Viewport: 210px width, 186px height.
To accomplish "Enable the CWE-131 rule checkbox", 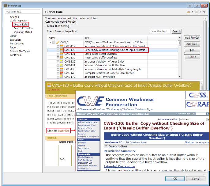I will tap(58, 66).
